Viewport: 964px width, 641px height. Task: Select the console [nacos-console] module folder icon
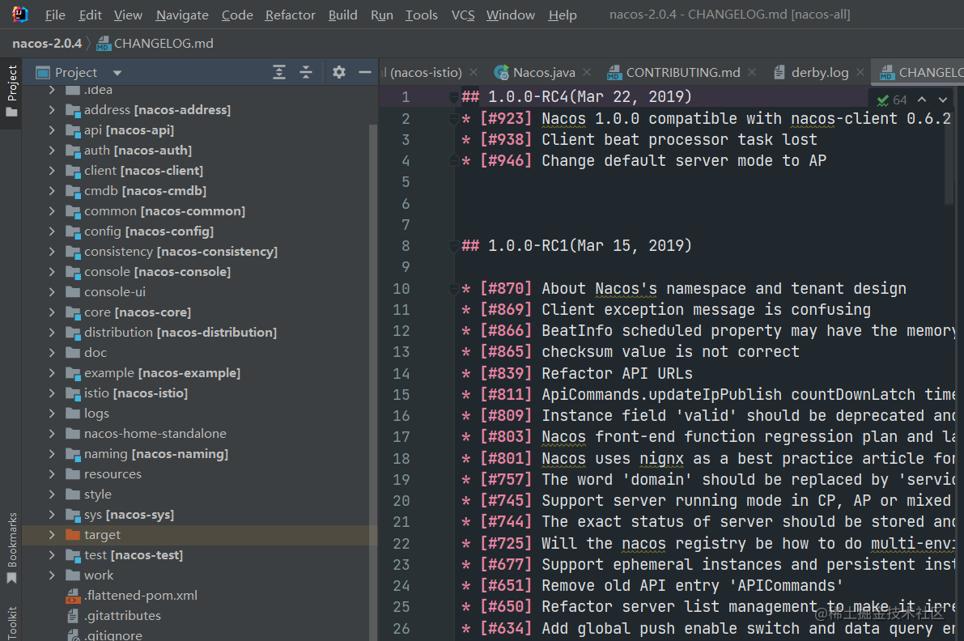(x=73, y=272)
